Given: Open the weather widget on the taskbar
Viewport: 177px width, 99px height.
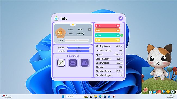Looking at the screenshot, I should pos(7,97).
